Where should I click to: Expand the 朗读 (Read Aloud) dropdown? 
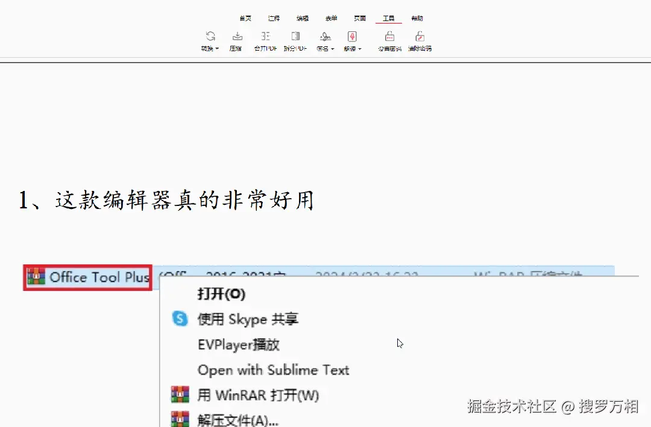coord(360,49)
